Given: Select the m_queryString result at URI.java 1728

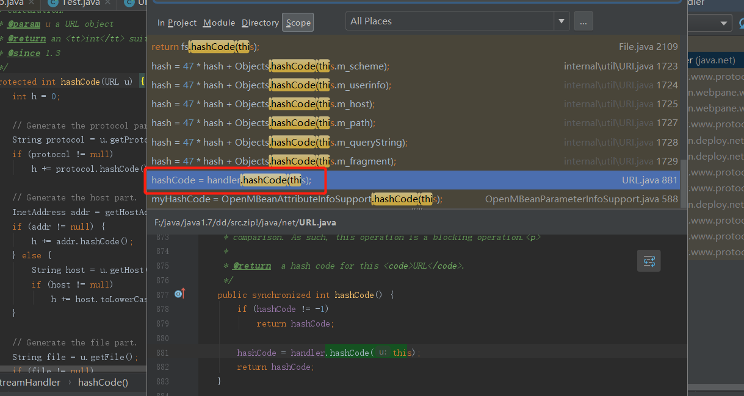Looking at the screenshot, I should click(x=415, y=142).
